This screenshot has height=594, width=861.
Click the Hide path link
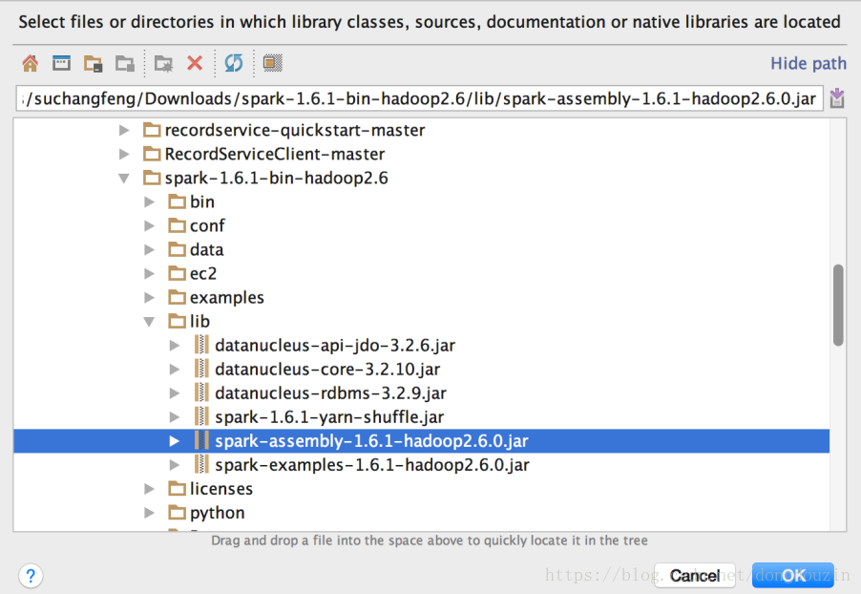808,63
